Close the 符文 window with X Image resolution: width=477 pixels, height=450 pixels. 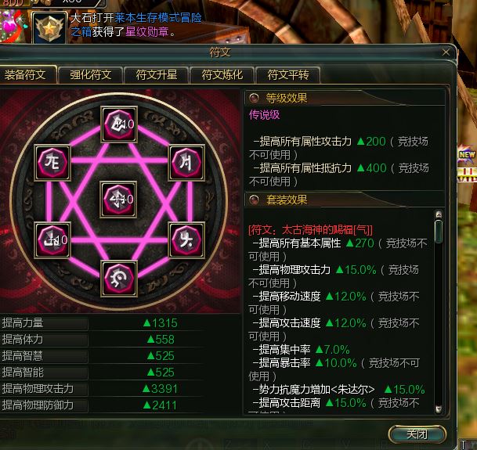pos(446,52)
